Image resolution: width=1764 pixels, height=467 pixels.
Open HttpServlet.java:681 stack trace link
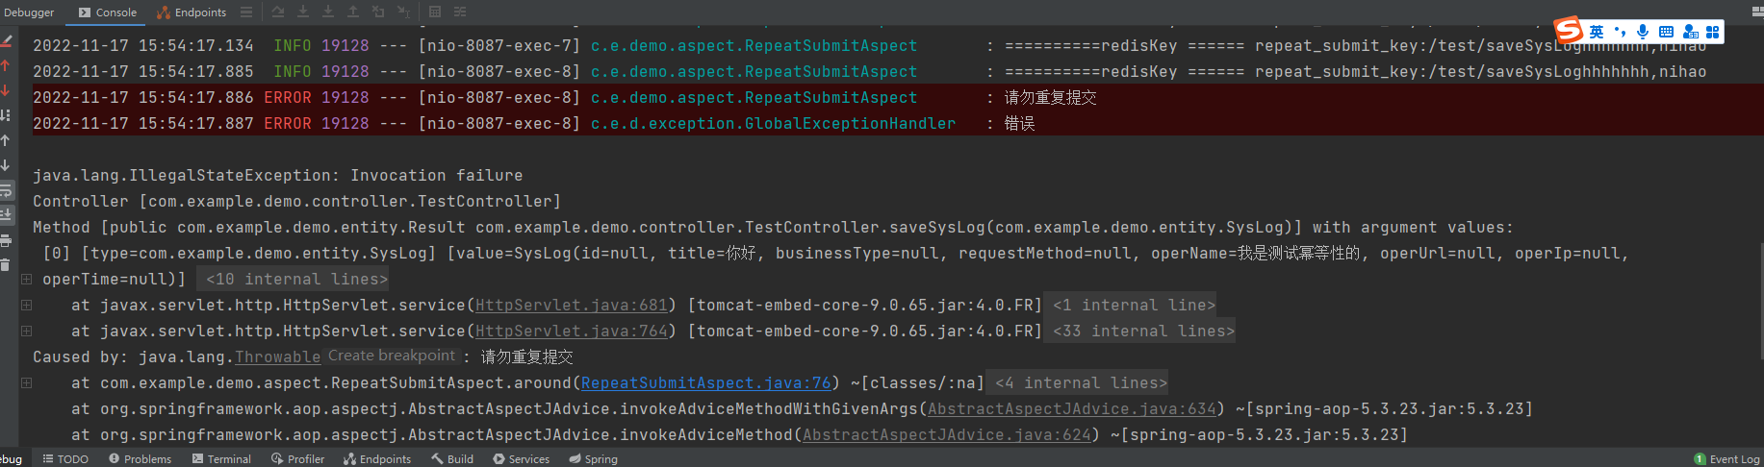(572, 305)
